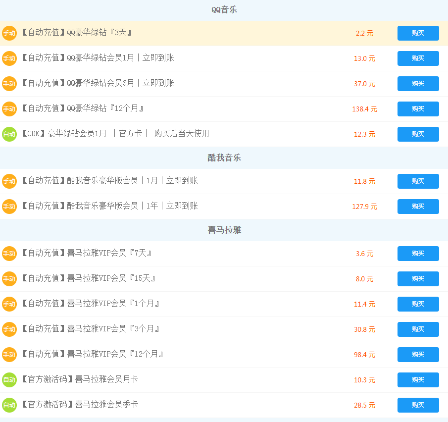Buy the 【CDK】豪华绿钻会员1月 官方卡
Image resolution: width=448 pixels, height=422 pixels.
(x=418, y=134)
